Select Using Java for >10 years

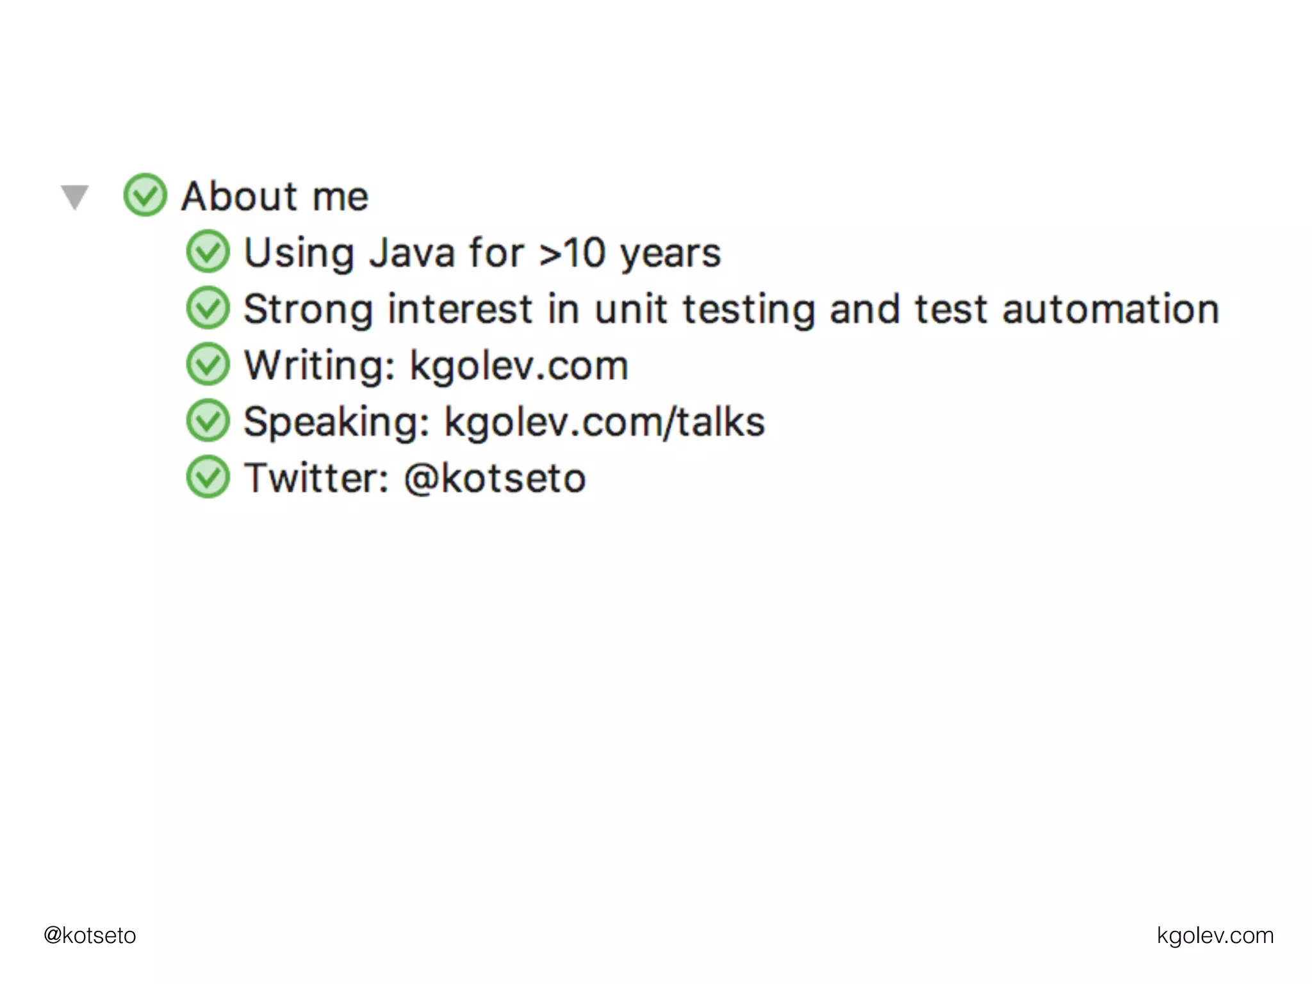(x=482, y=252)
